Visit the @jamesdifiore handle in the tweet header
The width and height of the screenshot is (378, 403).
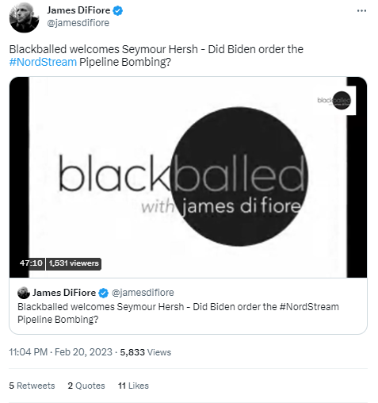78,23
